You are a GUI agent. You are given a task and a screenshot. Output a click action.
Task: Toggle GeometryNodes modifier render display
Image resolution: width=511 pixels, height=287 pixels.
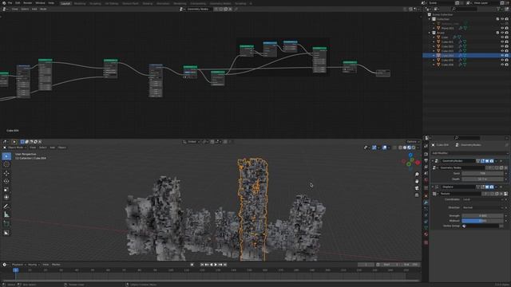(x=492, y=161)
